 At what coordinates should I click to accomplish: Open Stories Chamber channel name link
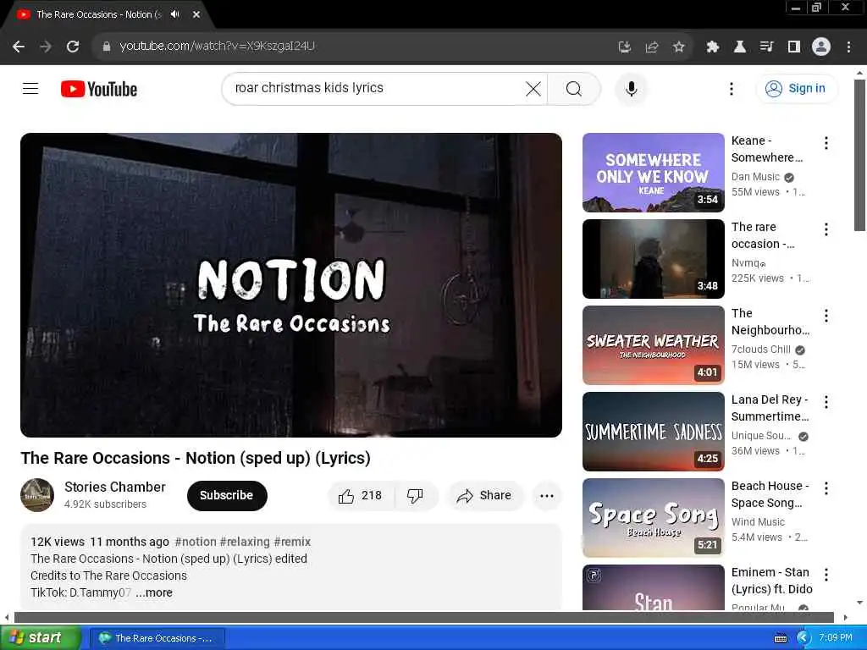pyautogui.click(x=115, y=487)
